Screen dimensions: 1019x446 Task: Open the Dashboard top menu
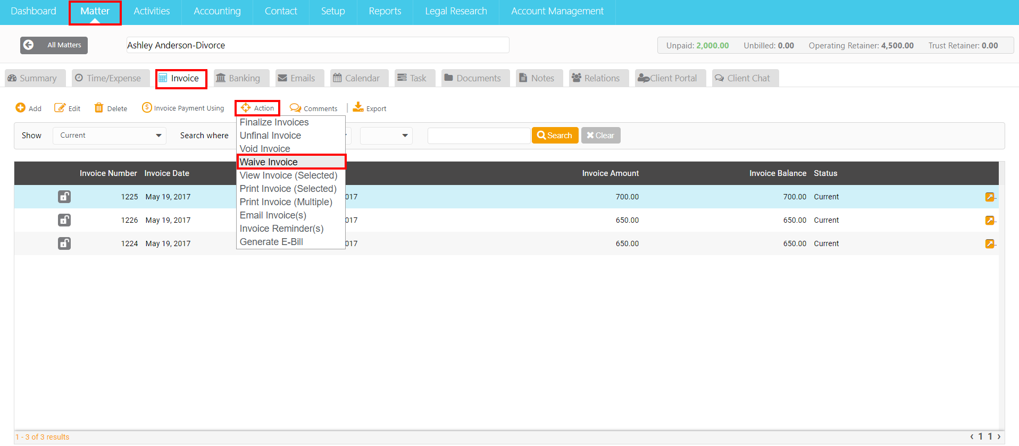pos(34,11)
